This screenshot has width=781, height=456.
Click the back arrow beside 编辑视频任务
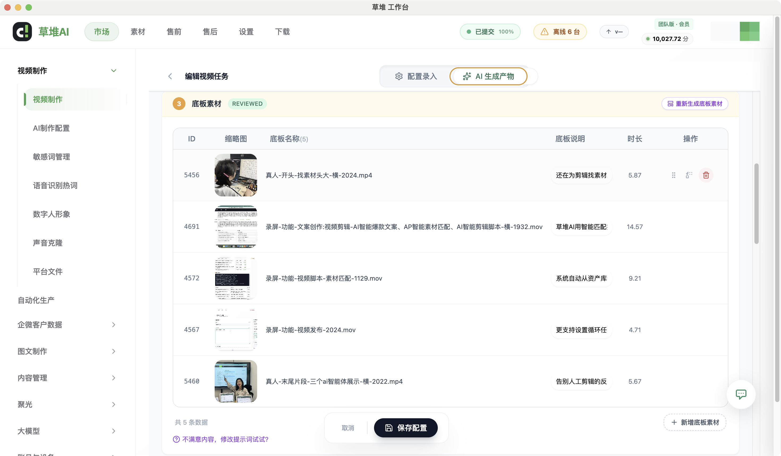click(170, 76)
